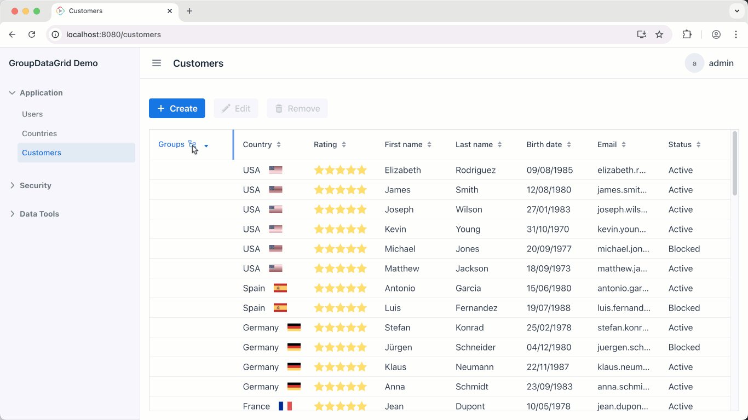
Task: Sort by the Status column sort icon
Action: 698,145
